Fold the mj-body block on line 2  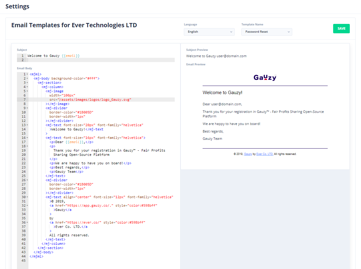coord(27,78)
